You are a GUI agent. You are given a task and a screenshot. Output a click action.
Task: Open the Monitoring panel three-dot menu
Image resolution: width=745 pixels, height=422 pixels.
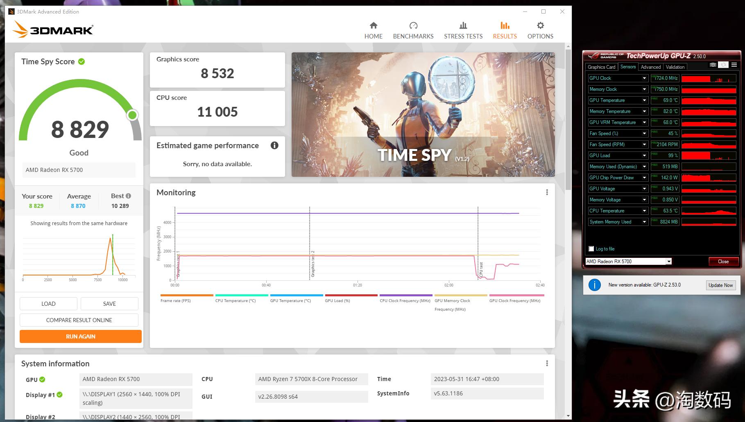547,192
